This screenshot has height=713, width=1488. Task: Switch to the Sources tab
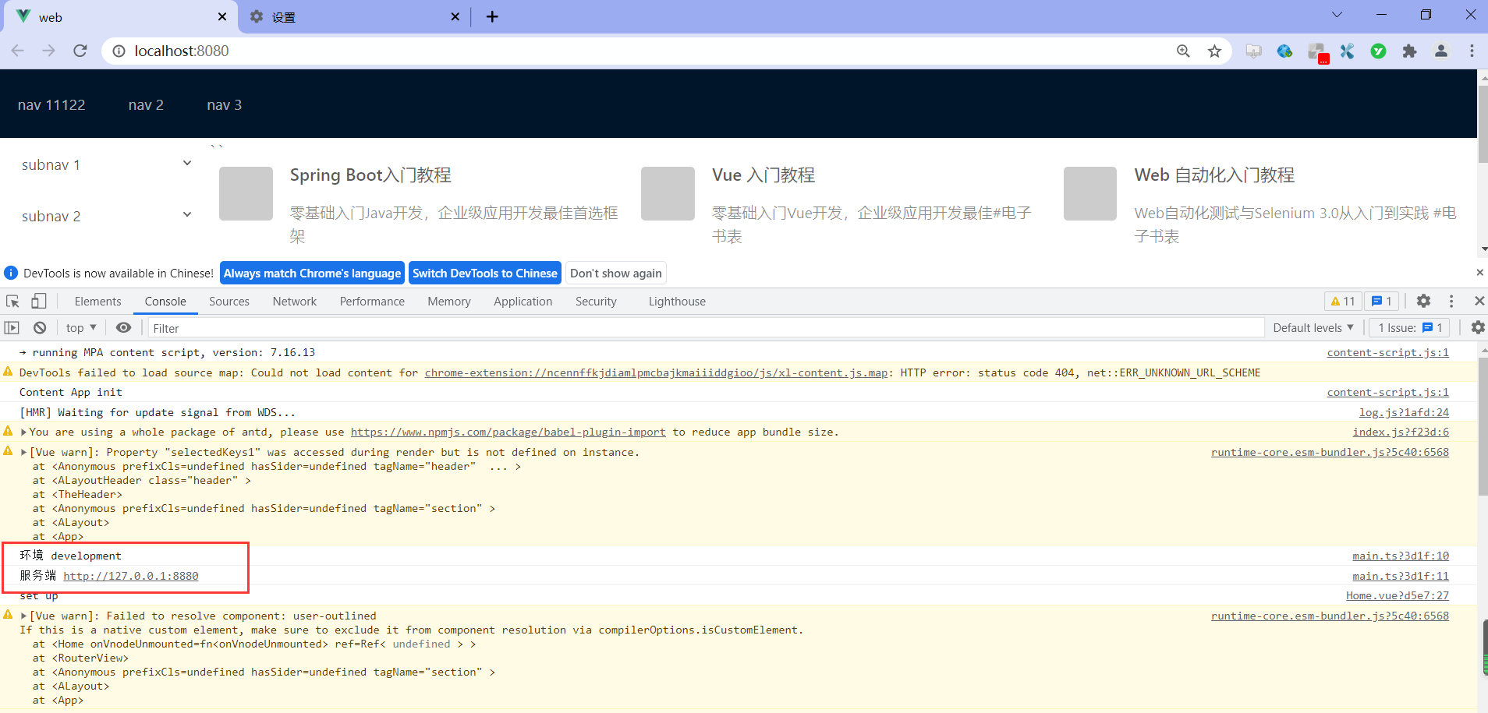point(229,301)
